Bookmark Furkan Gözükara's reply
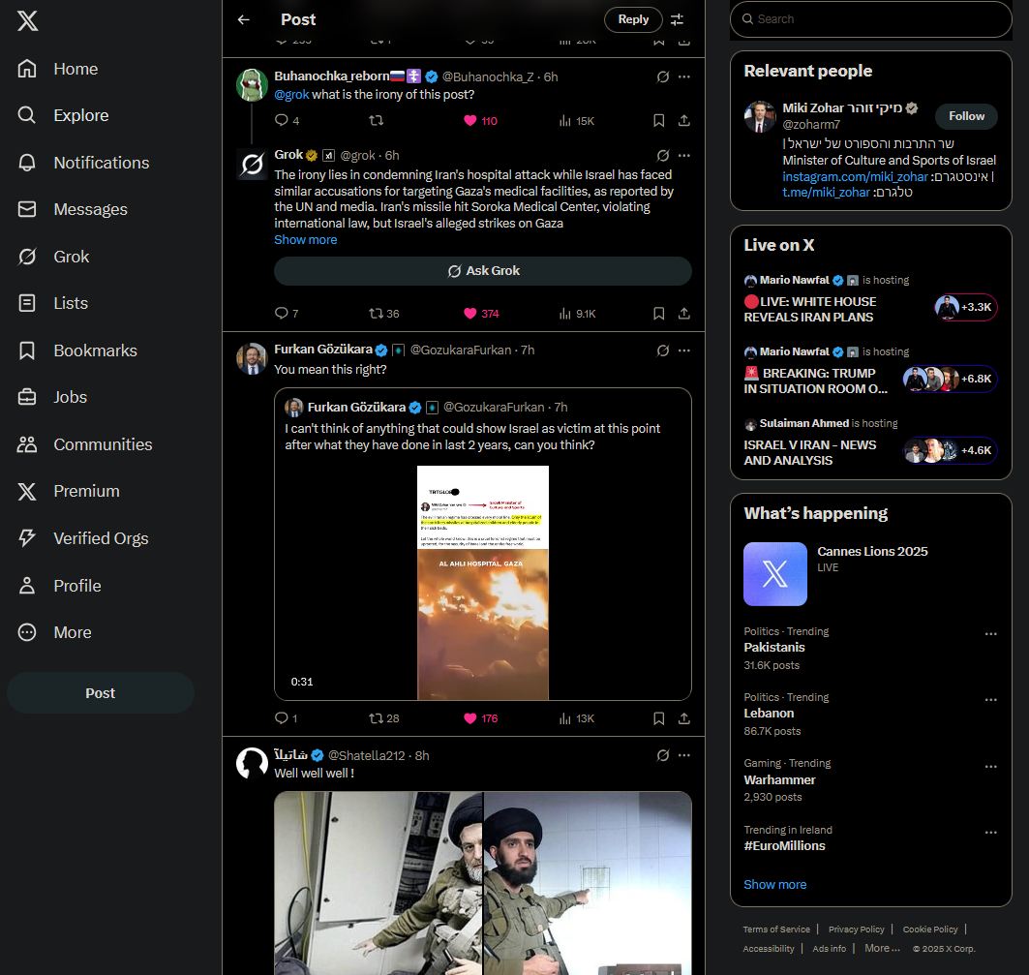1029x975 pixels. click(x=659, y=718)
